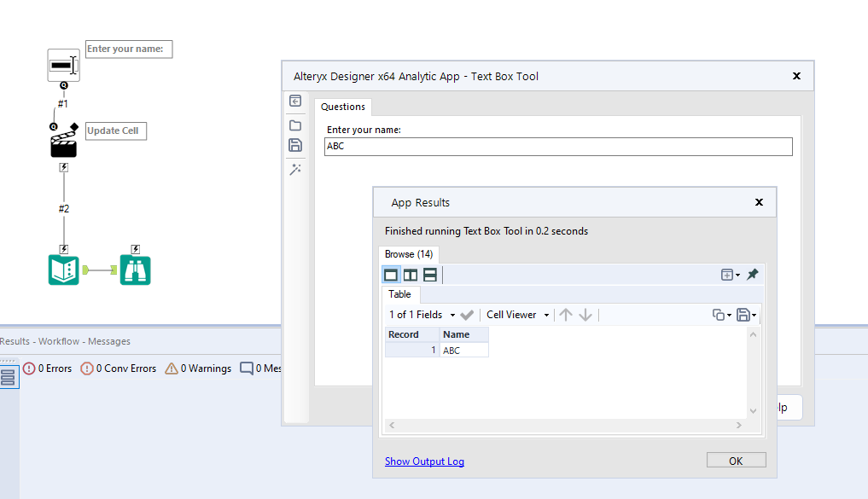This screenshot has width=868, height=499.
Task: Select the Table tab in Browse results
Action: tap(400, 294)
